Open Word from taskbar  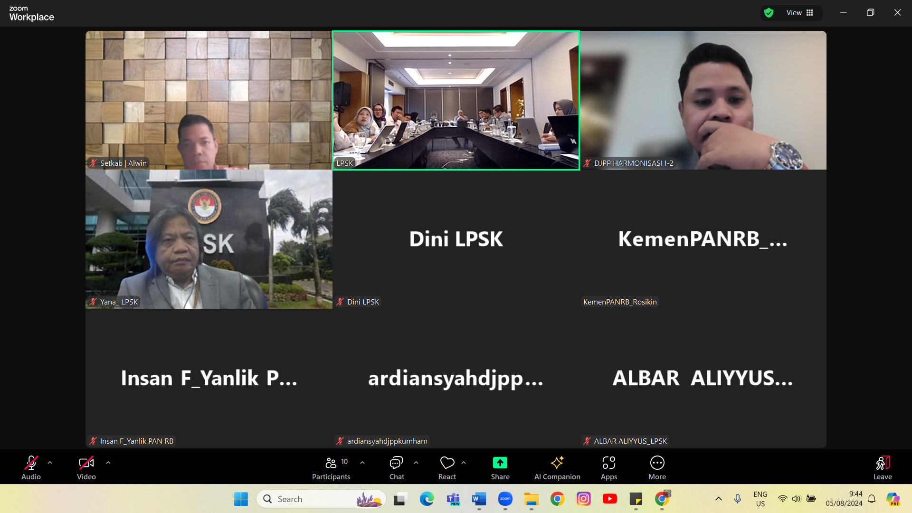point(479,499)
